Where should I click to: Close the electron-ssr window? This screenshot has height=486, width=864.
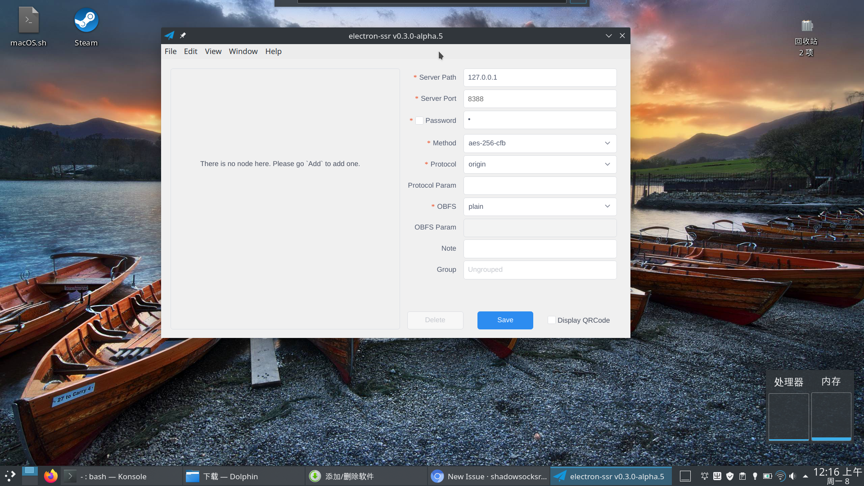(622, 36)
